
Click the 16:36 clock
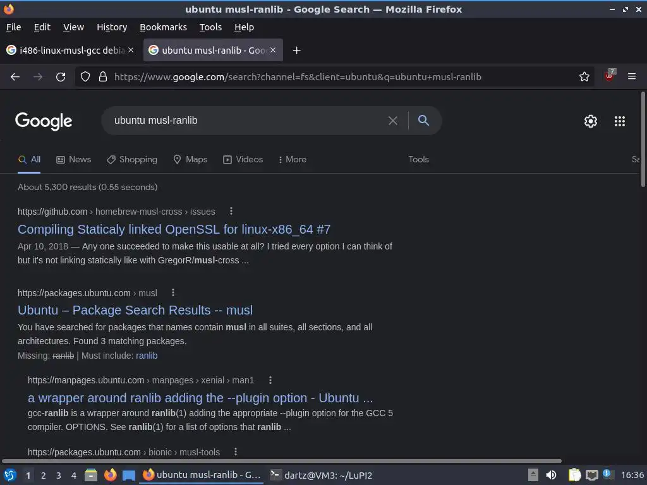pos(632,475)
